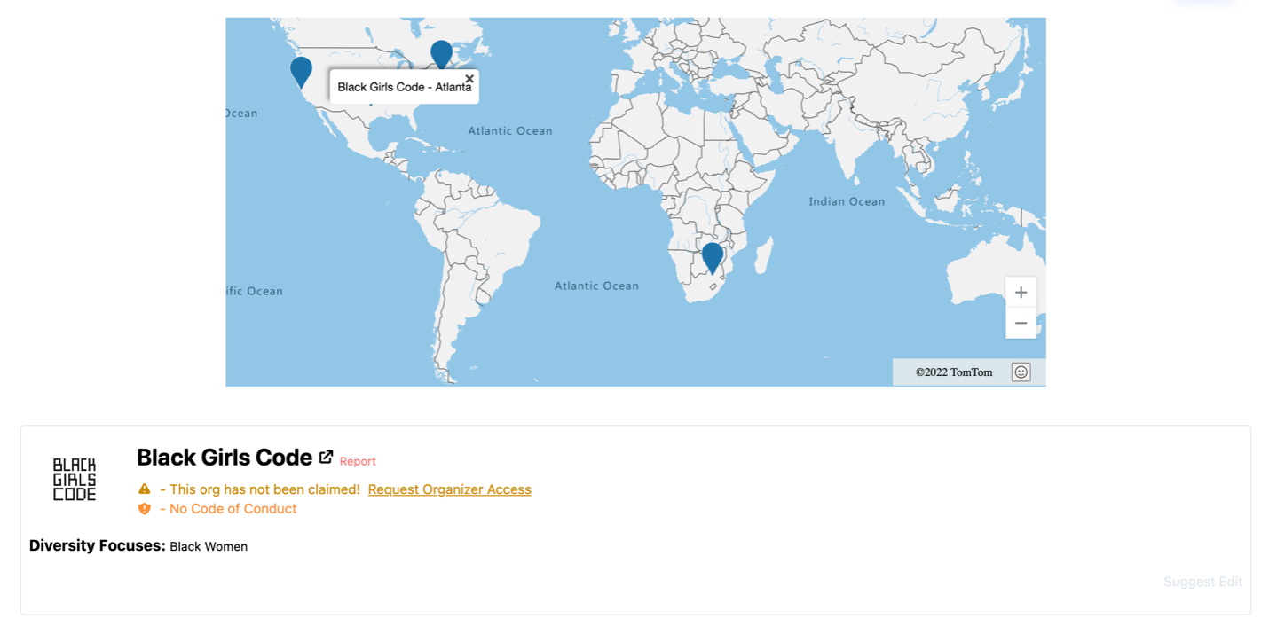Click Request Organizer Access link
Viewport: 1269px width, 642px height.
pyautogui.click(x=449, y=489)
